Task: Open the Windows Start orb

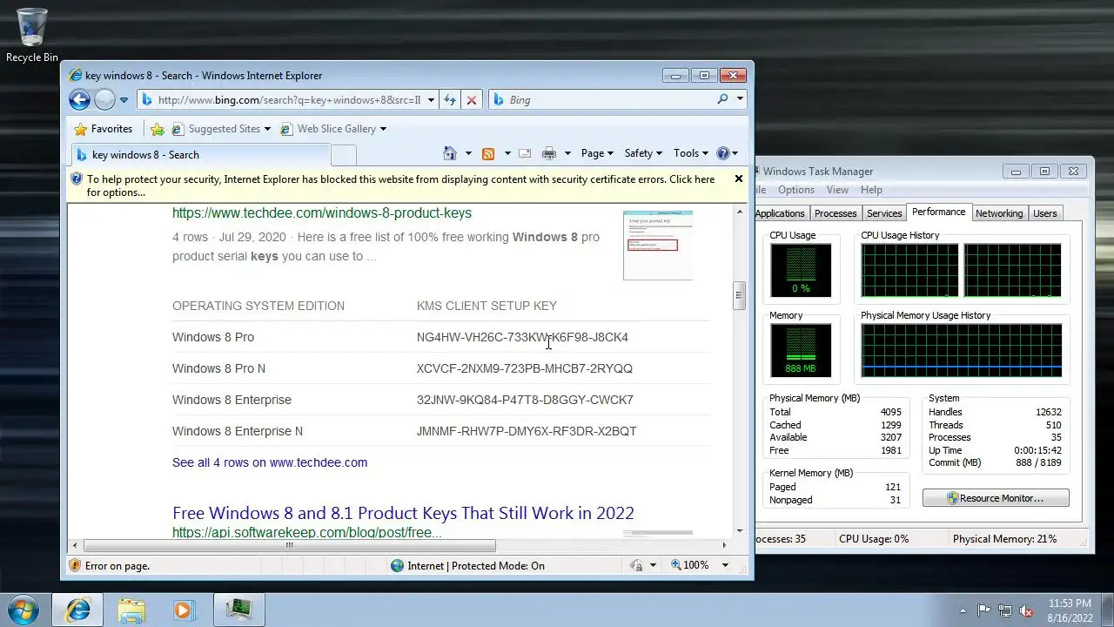Action: (x=23, y=610)
